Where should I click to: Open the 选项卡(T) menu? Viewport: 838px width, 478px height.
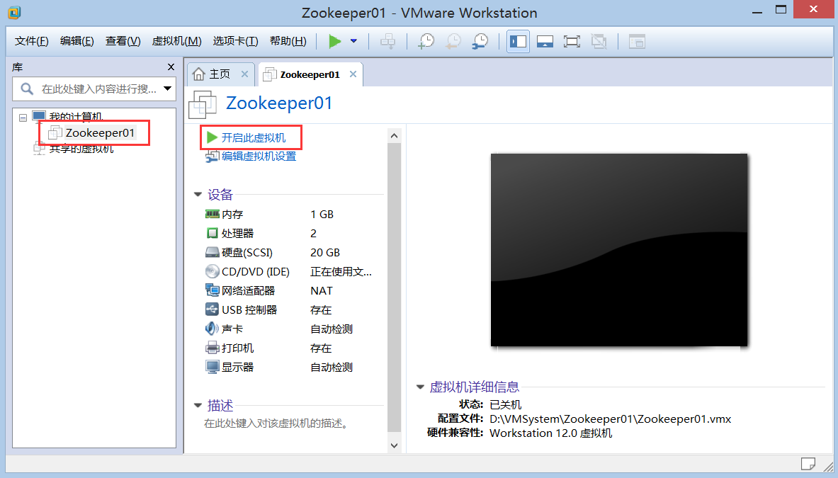click(235, 41)
